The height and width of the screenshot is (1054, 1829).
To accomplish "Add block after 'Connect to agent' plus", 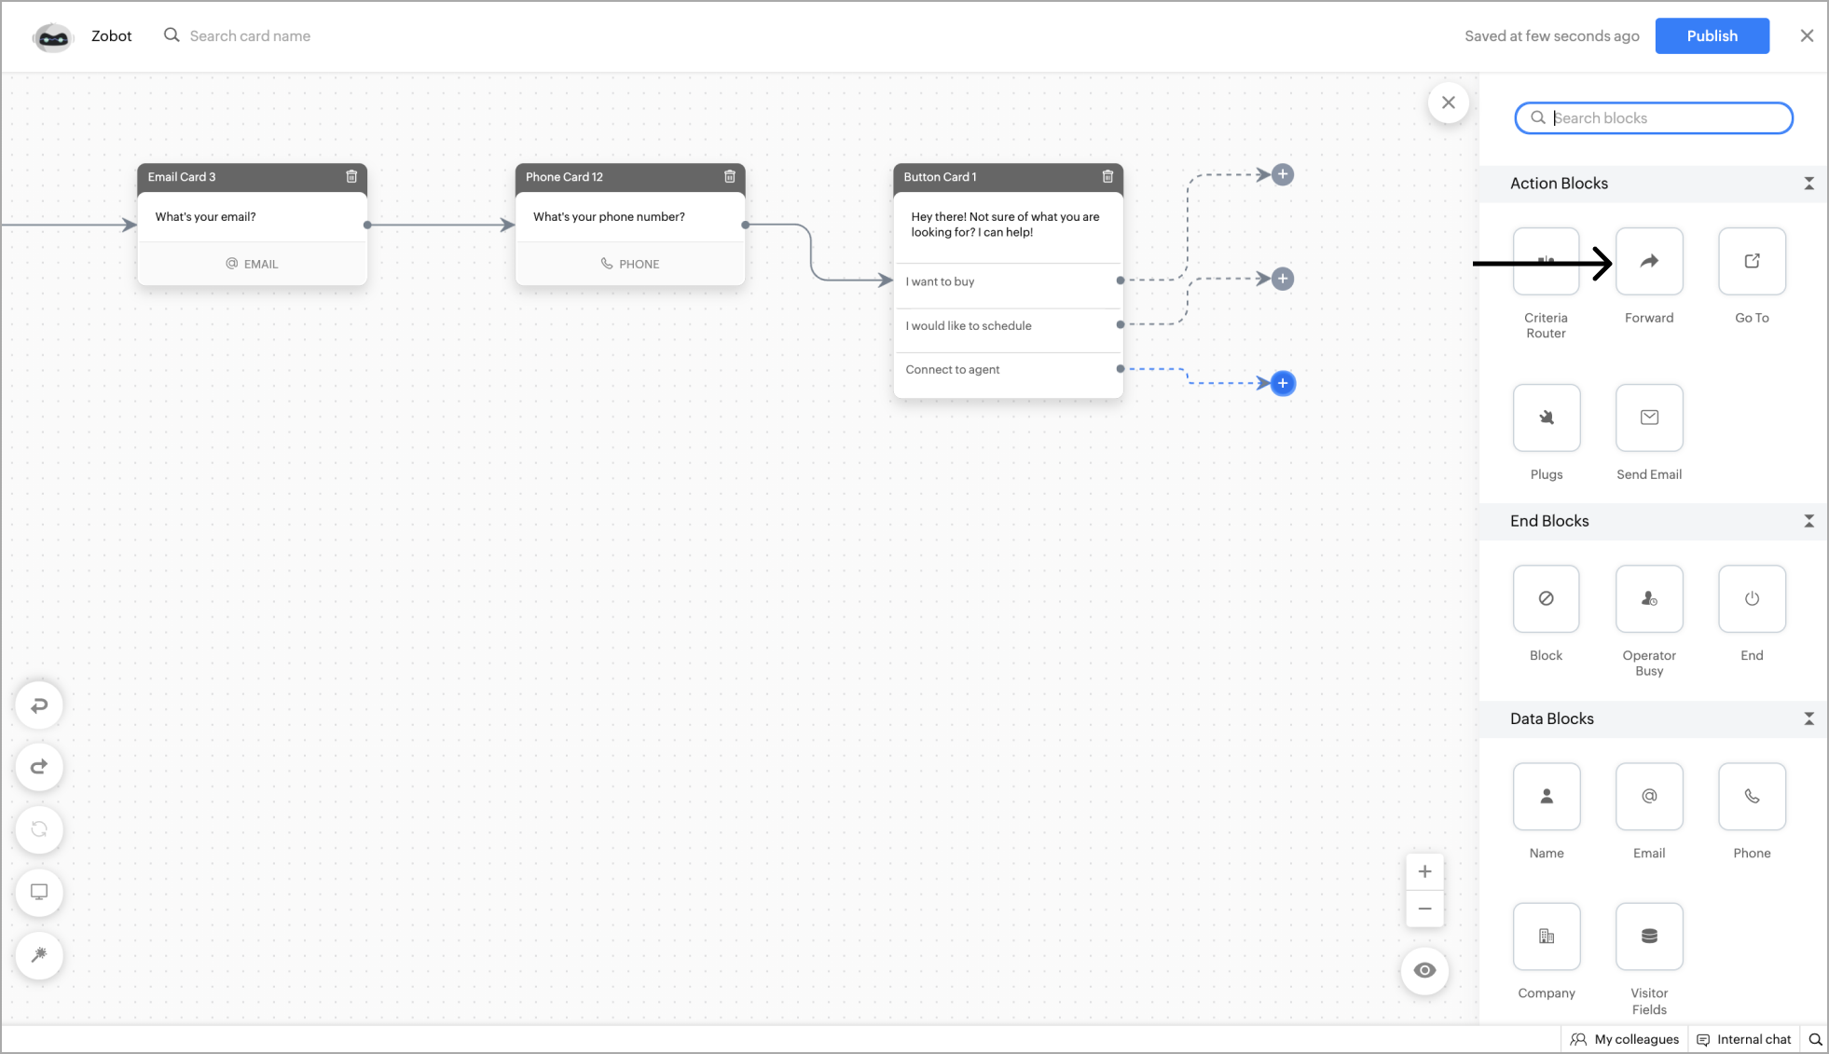I will (1283, 383).
